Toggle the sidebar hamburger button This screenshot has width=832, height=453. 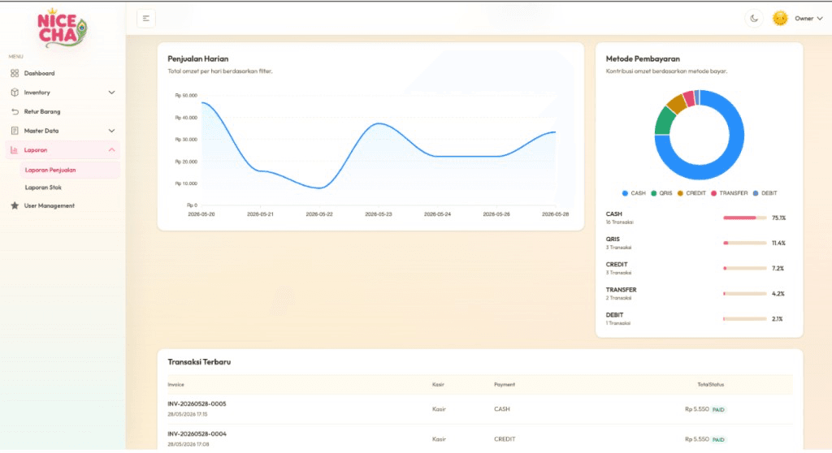[146, 19]
